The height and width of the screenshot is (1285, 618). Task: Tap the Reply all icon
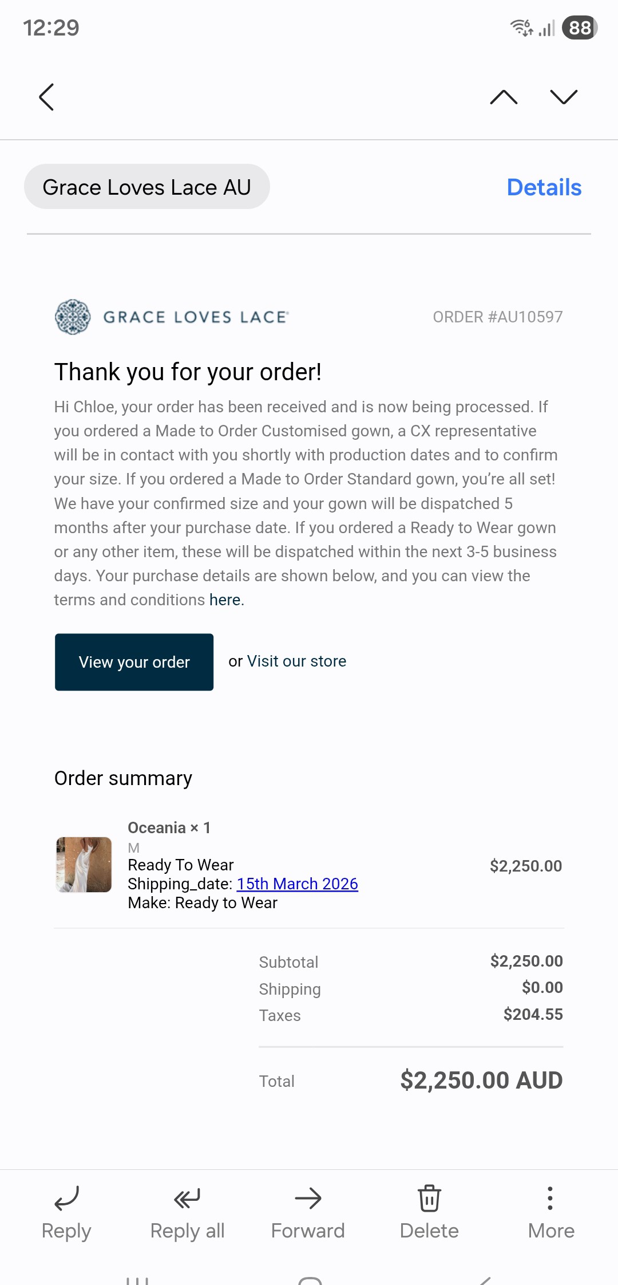187,1198
